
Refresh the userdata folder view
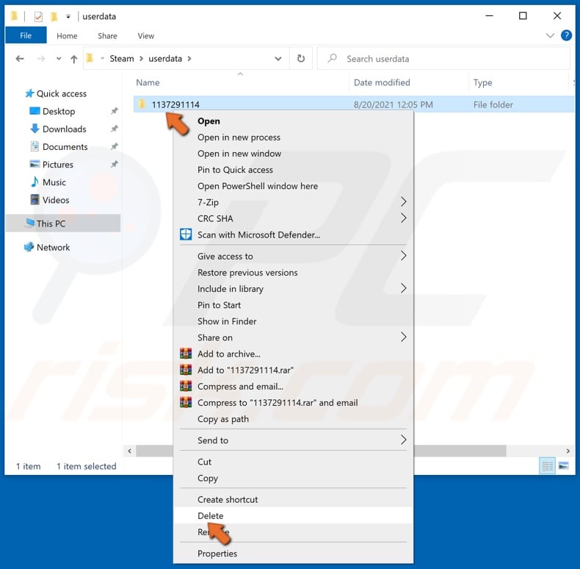click(x=301, y=59)
